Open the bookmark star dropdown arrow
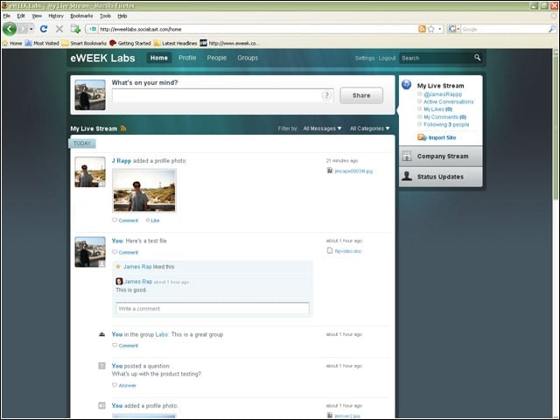 tap(440, 29)
